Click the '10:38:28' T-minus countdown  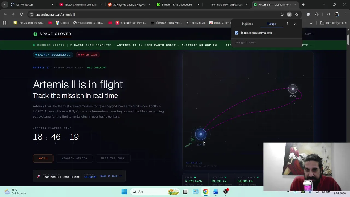point(90,177)
